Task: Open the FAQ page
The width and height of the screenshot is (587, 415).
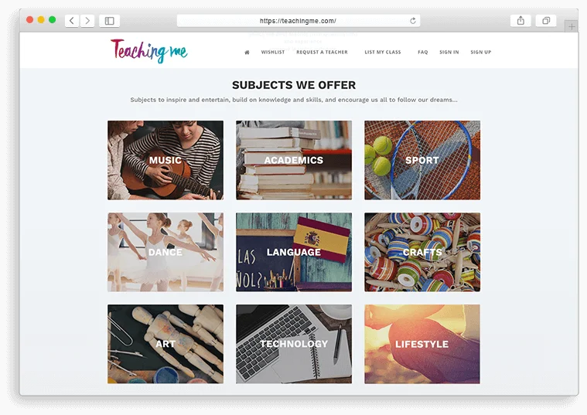Action: 422,52
